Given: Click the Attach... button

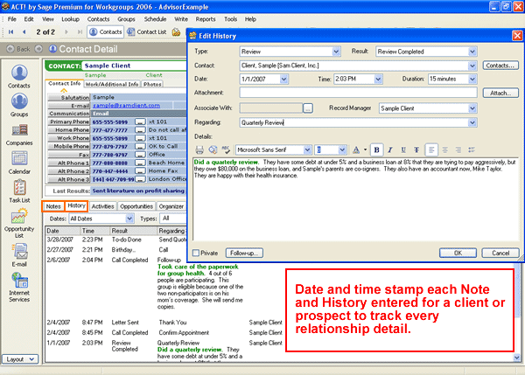Looking at the screenshot, I should (500, 93).
